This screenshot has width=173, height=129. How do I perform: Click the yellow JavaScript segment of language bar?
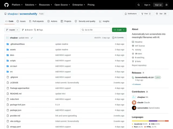(x=140, y=121)
